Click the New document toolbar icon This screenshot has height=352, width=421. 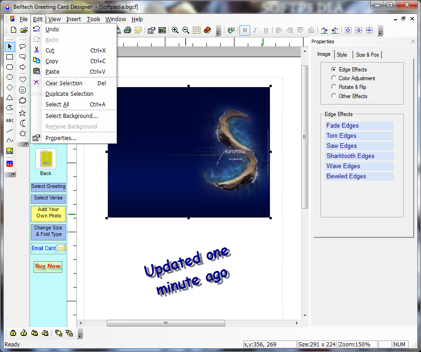click(x=13, y=30)
